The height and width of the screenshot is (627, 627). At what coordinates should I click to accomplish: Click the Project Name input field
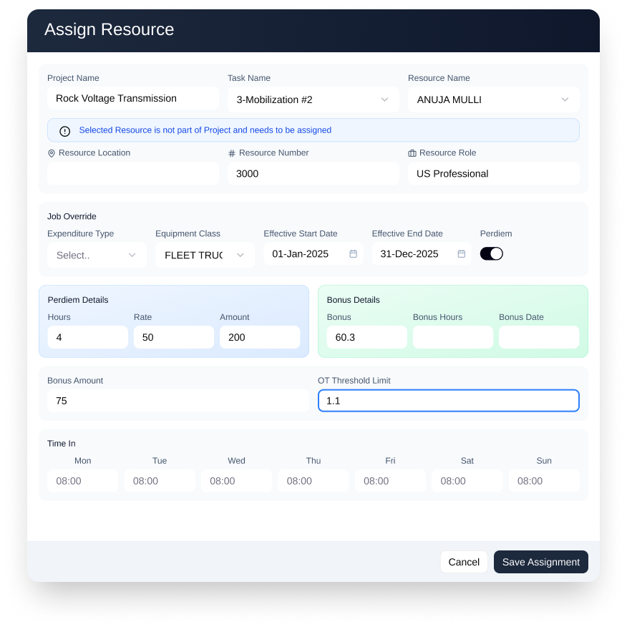(133, 99)
